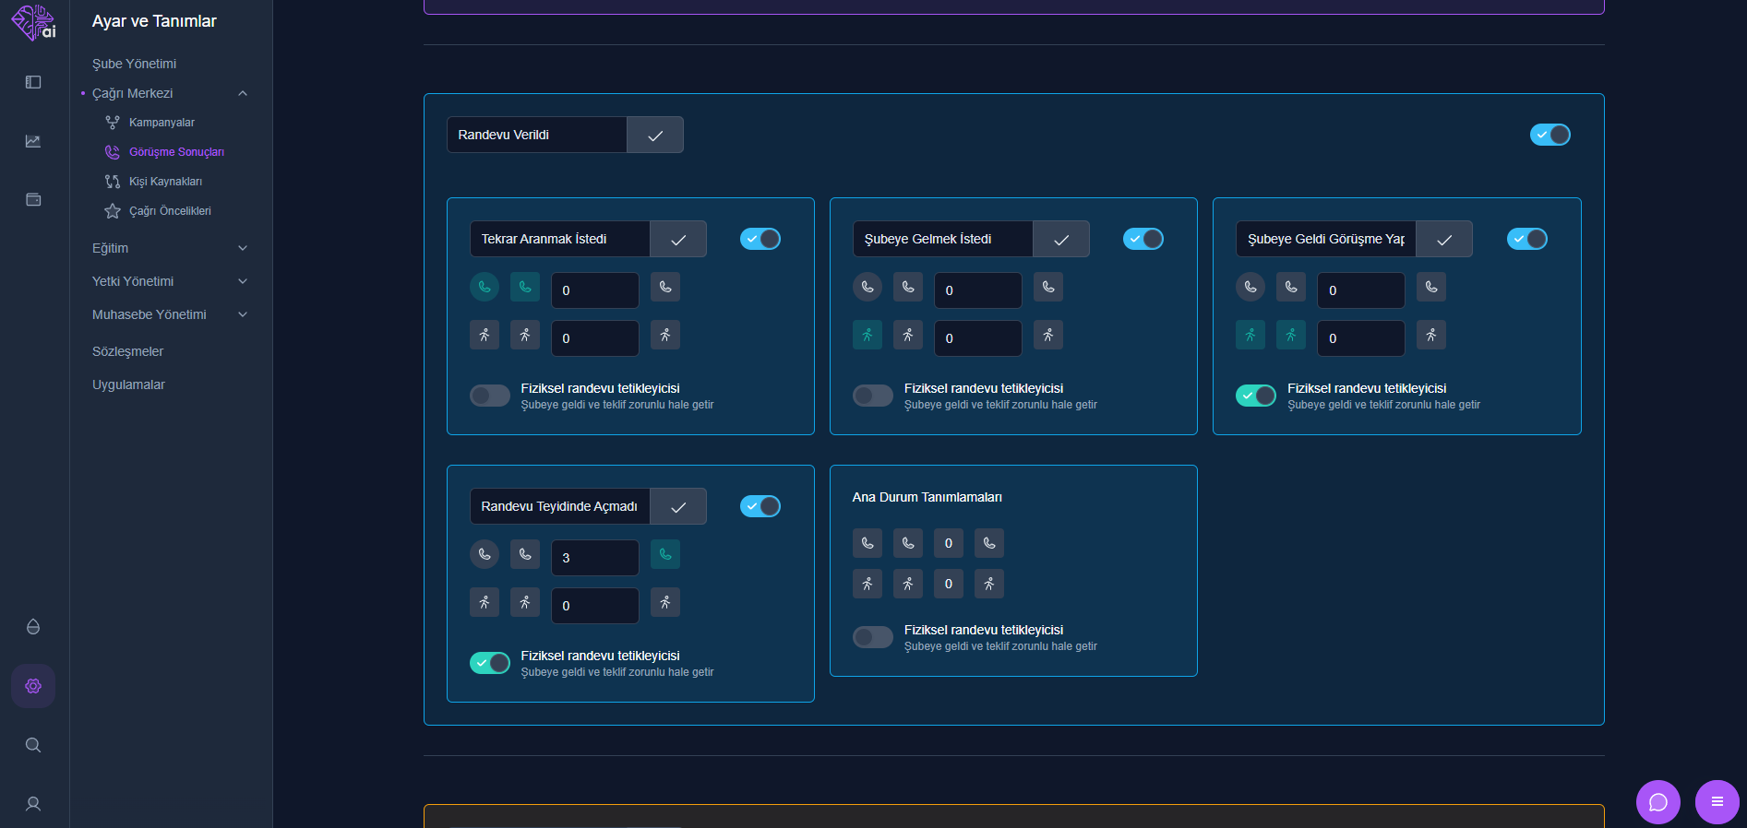
Task: Click phone icon after number in Şubeye Geldi Görüşme card
Action: [x=1431, y=287]
